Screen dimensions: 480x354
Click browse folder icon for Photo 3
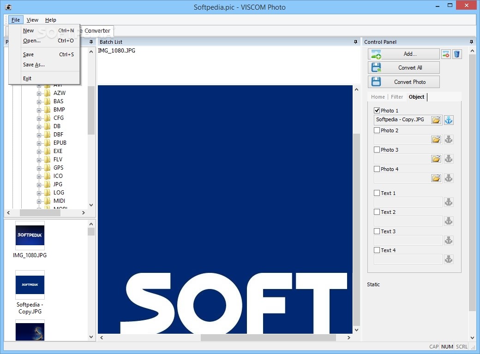pyautogui.click(x=436, y=159)
